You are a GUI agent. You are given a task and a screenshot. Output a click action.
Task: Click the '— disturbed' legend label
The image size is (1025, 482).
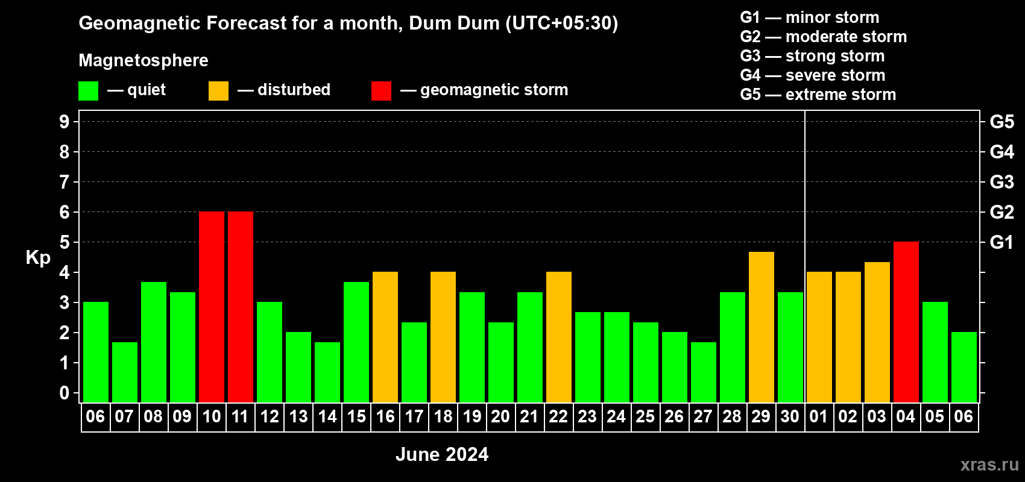pyautogui.click(x=284, y=90)
